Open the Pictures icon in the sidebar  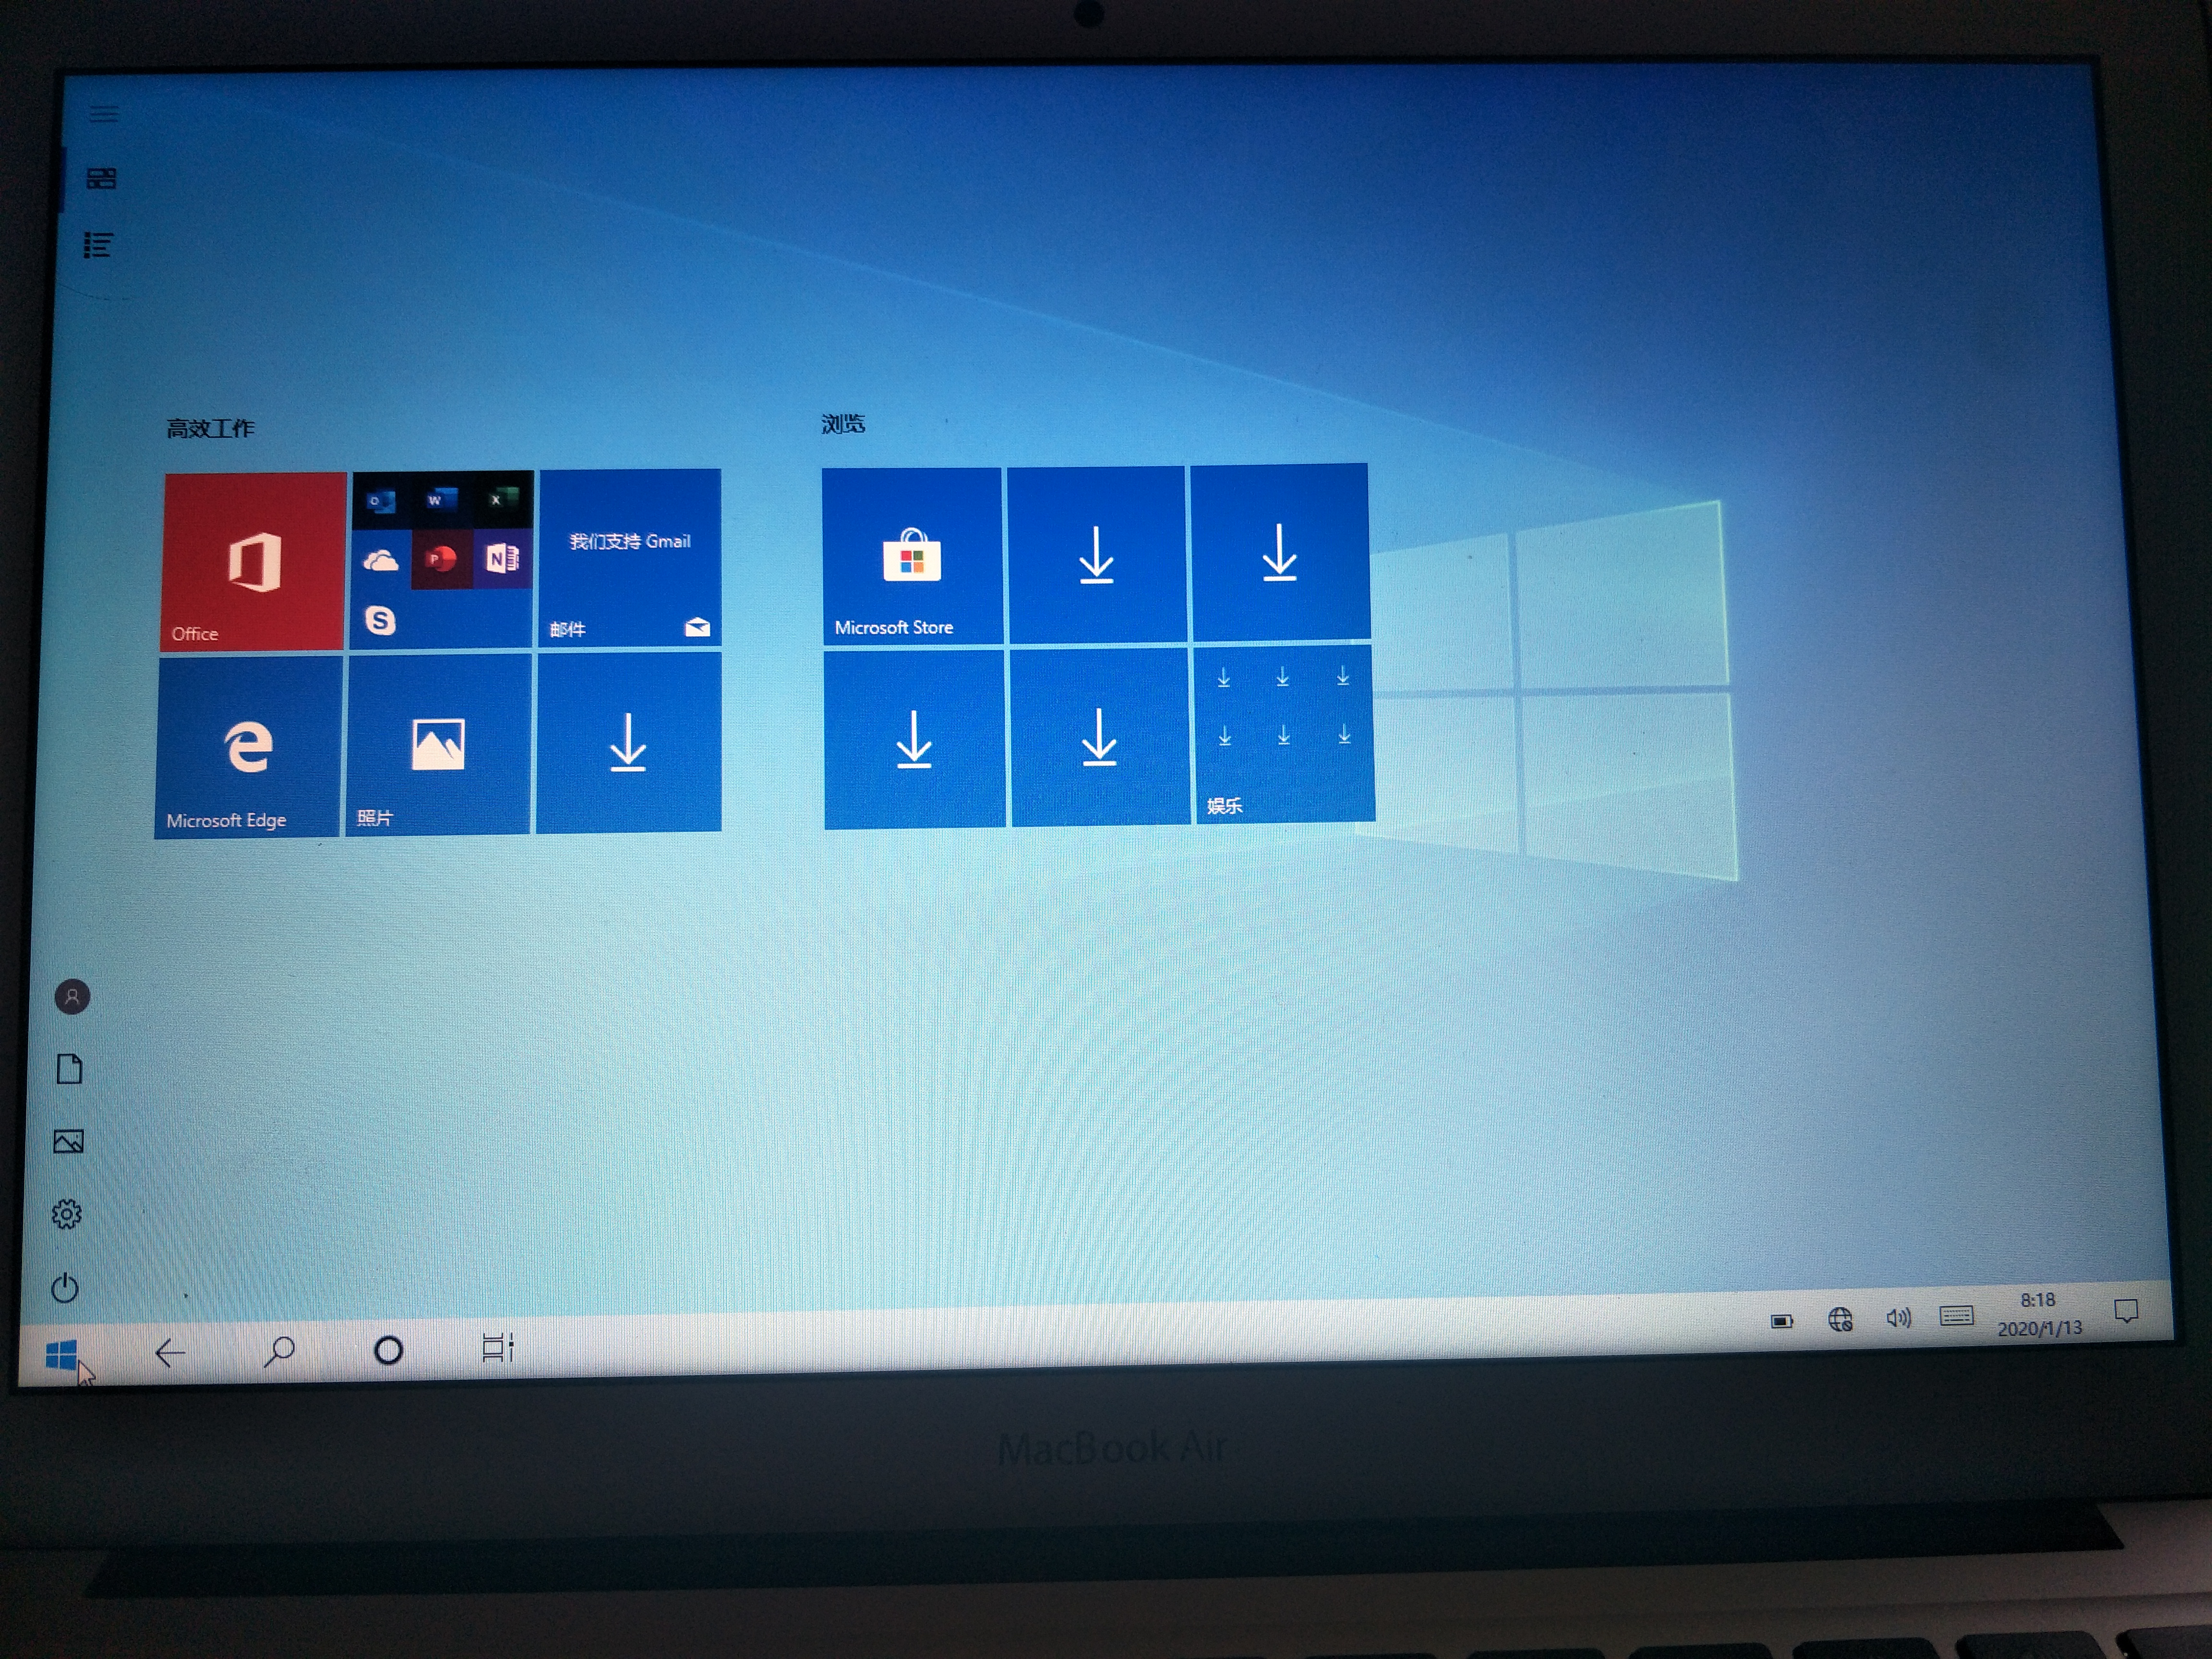tap(68, 1141)
